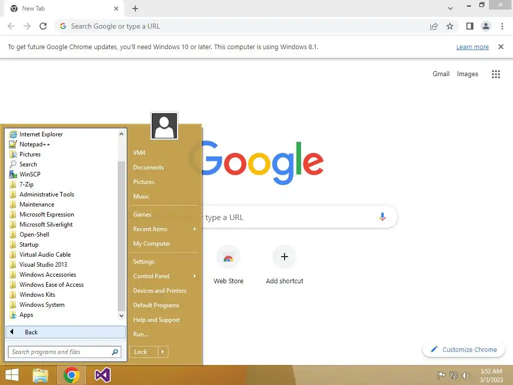
Task: Expand the Windows Kits folder
Action: pyautogui.click(x=37, y=295)
